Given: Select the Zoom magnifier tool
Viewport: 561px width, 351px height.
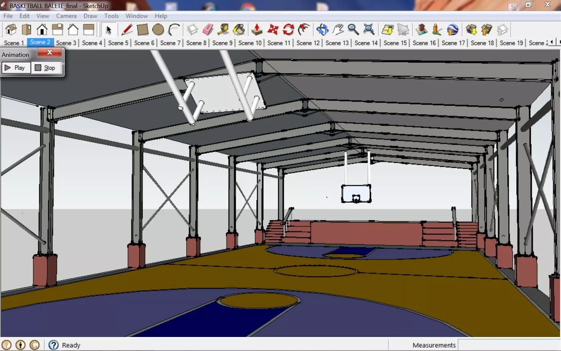Looking at the screenshot, I should [x=353, y=30].
